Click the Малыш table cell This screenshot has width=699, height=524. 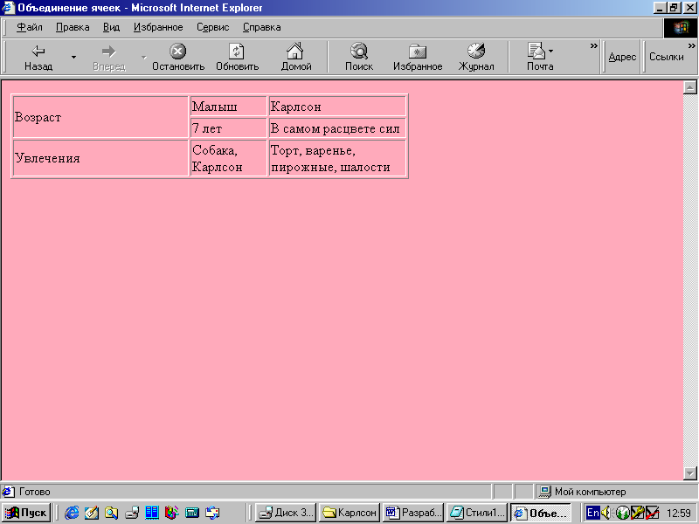coord(228,107)
